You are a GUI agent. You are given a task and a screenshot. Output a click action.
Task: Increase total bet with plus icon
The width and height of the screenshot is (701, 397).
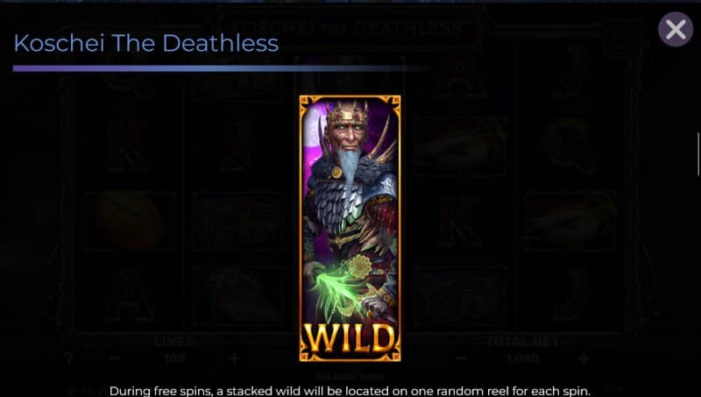[x=584, y=358]
